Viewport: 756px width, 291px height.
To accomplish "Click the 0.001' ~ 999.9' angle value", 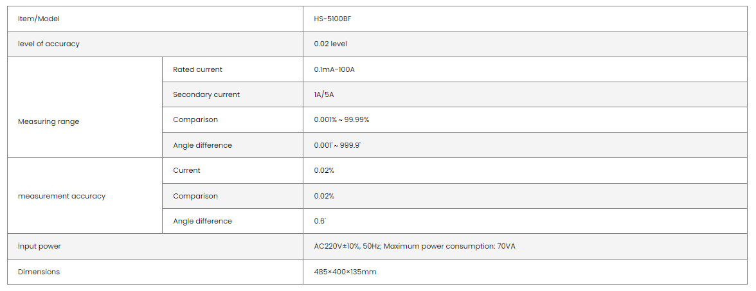I will [x=337, y=145].
